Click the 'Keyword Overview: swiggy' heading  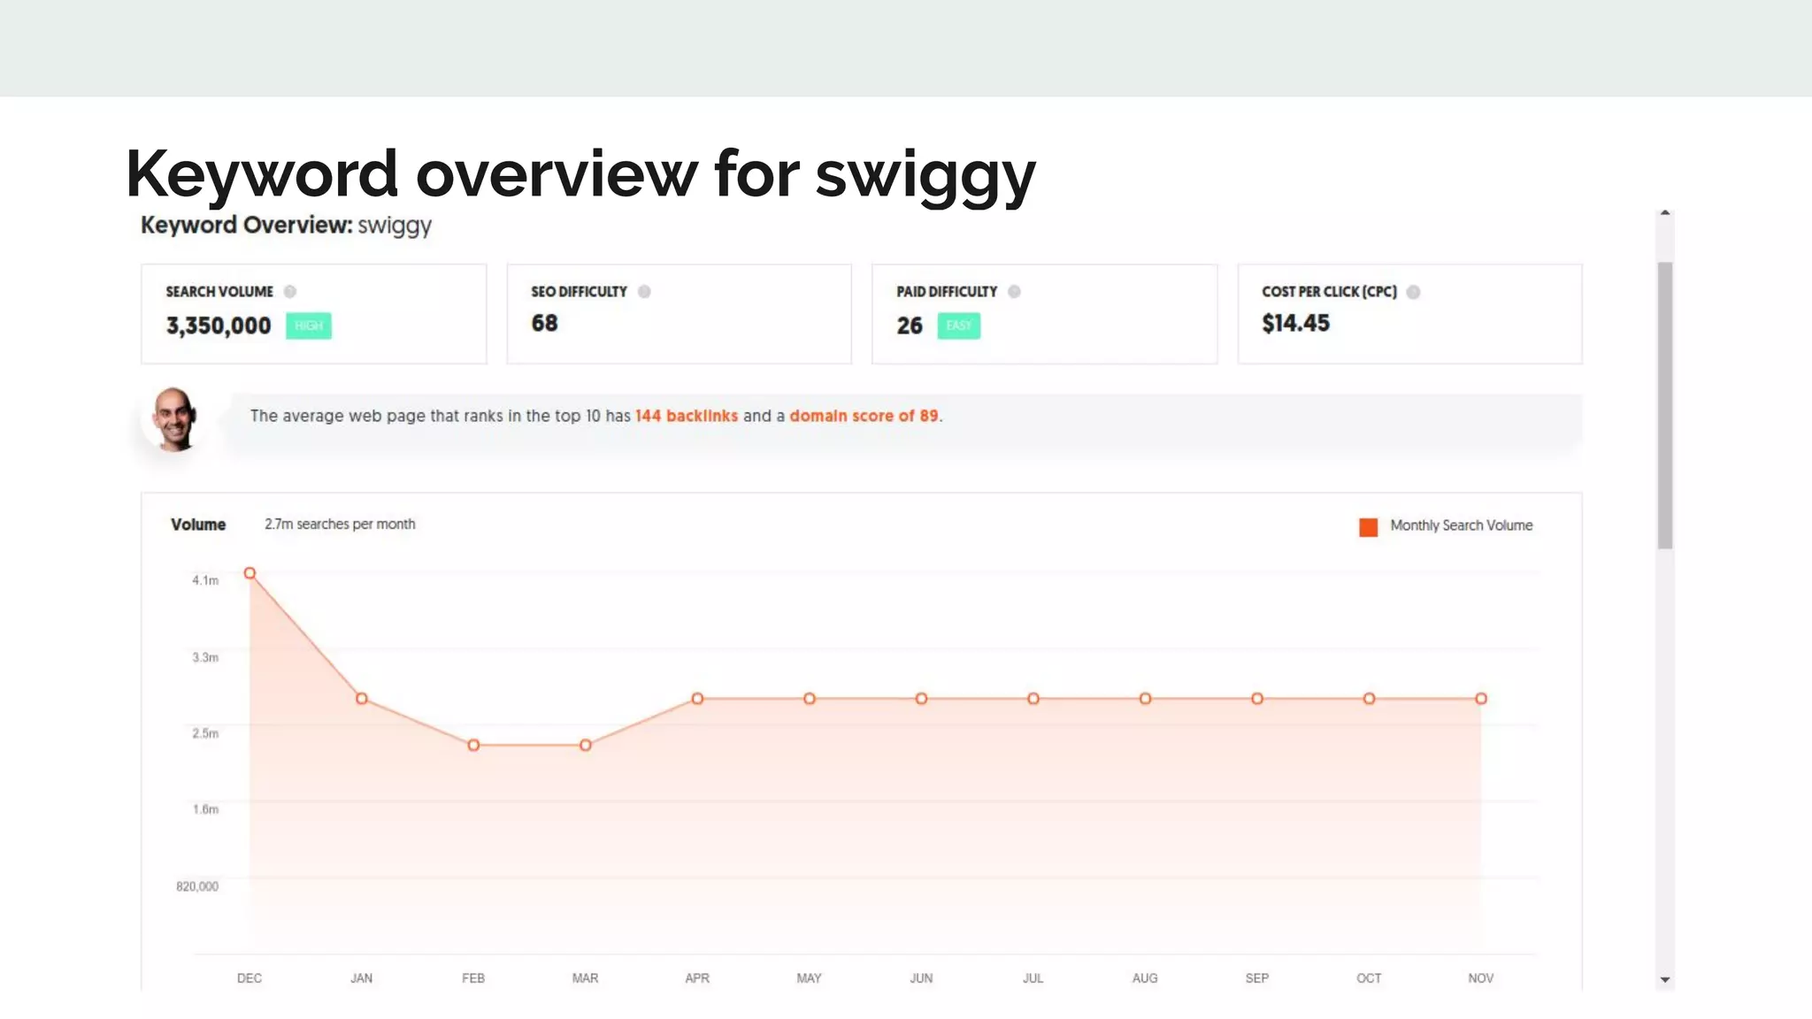pyautogui.click(x=286, y=226)
